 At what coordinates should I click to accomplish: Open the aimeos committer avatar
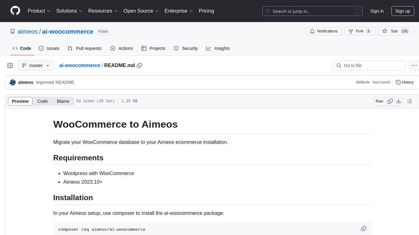(13, 82)
